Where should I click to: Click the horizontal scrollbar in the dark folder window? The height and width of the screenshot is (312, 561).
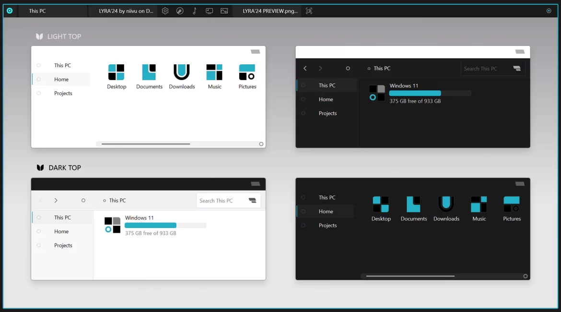pos(410,276)
